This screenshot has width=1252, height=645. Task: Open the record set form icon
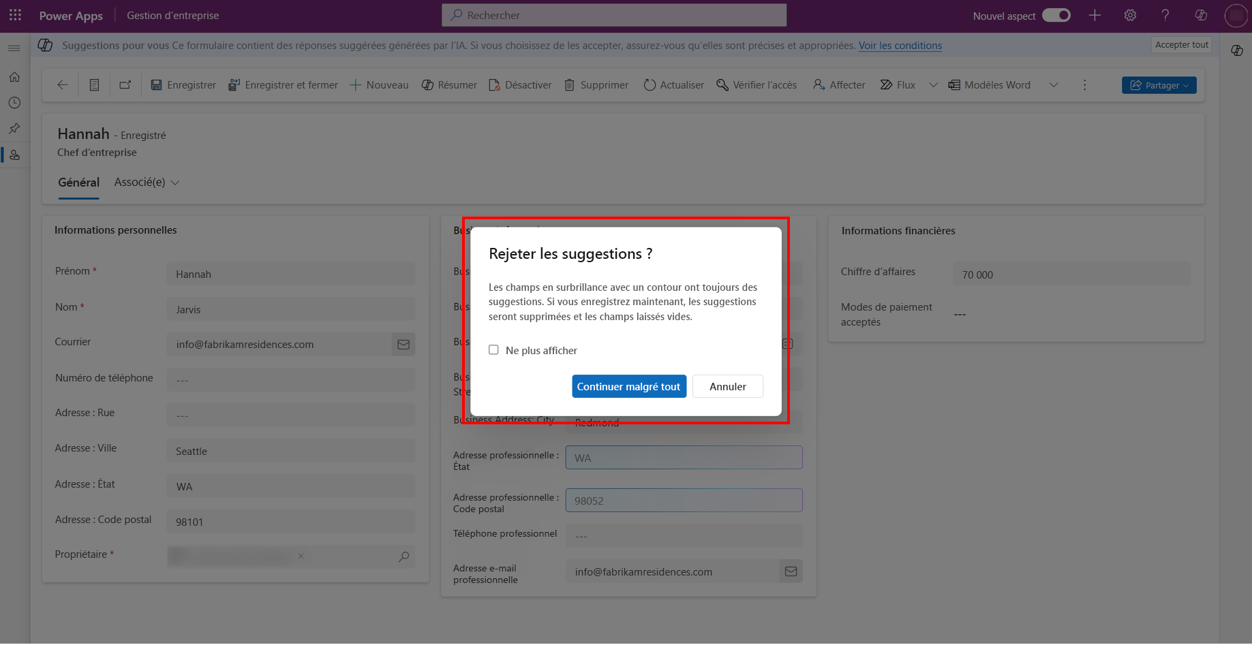94,85
